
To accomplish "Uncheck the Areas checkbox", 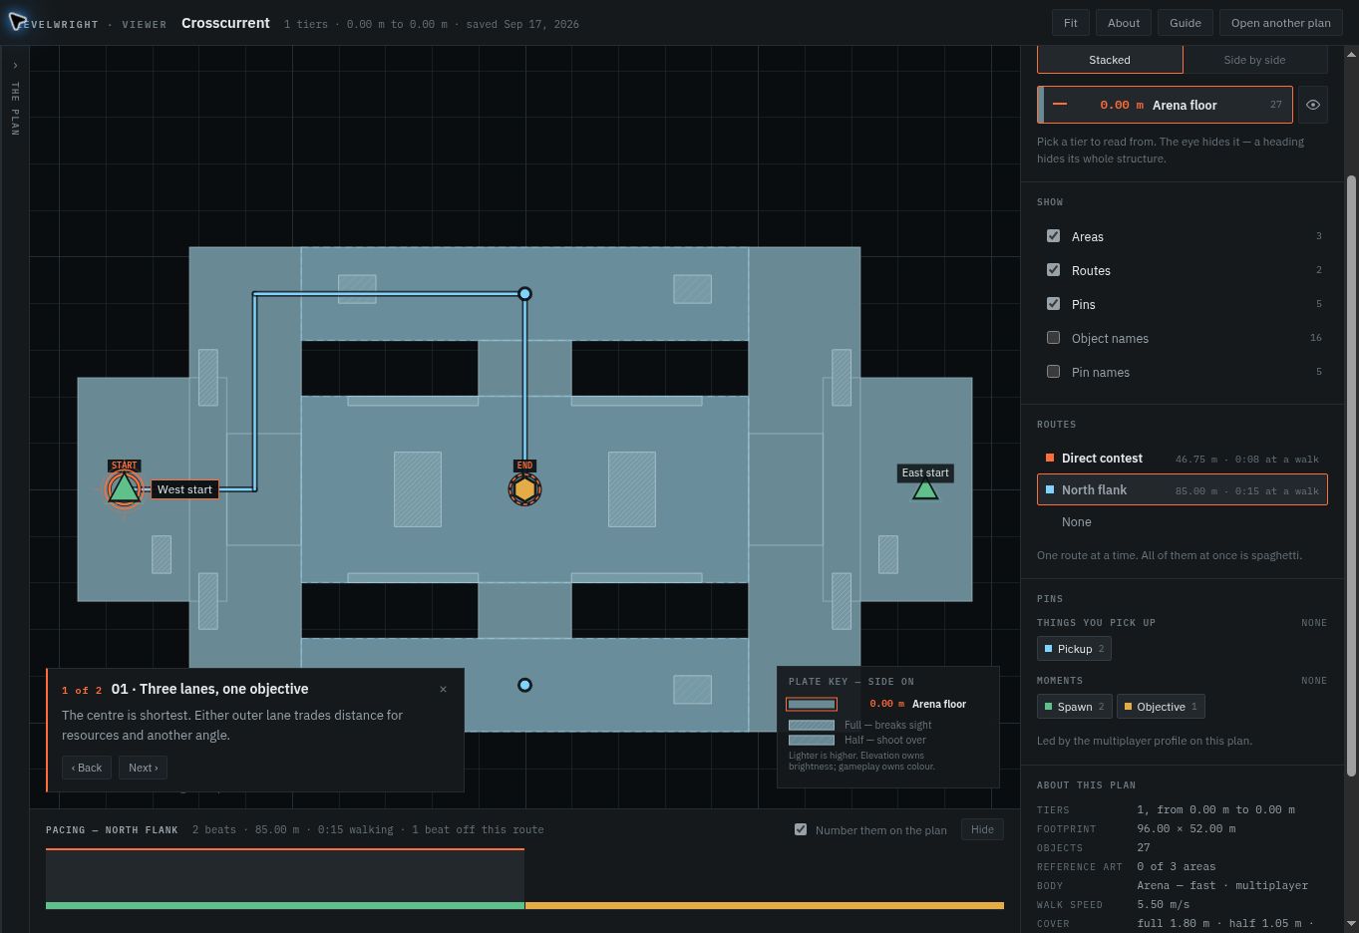I will [x=1053, y=236].
